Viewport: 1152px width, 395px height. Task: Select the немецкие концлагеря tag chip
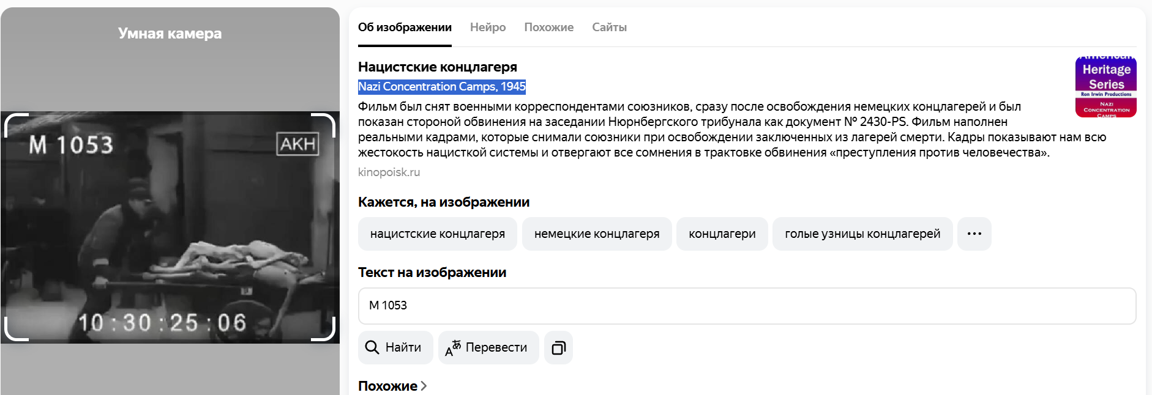pyautogui.click(x=597, y=234)
